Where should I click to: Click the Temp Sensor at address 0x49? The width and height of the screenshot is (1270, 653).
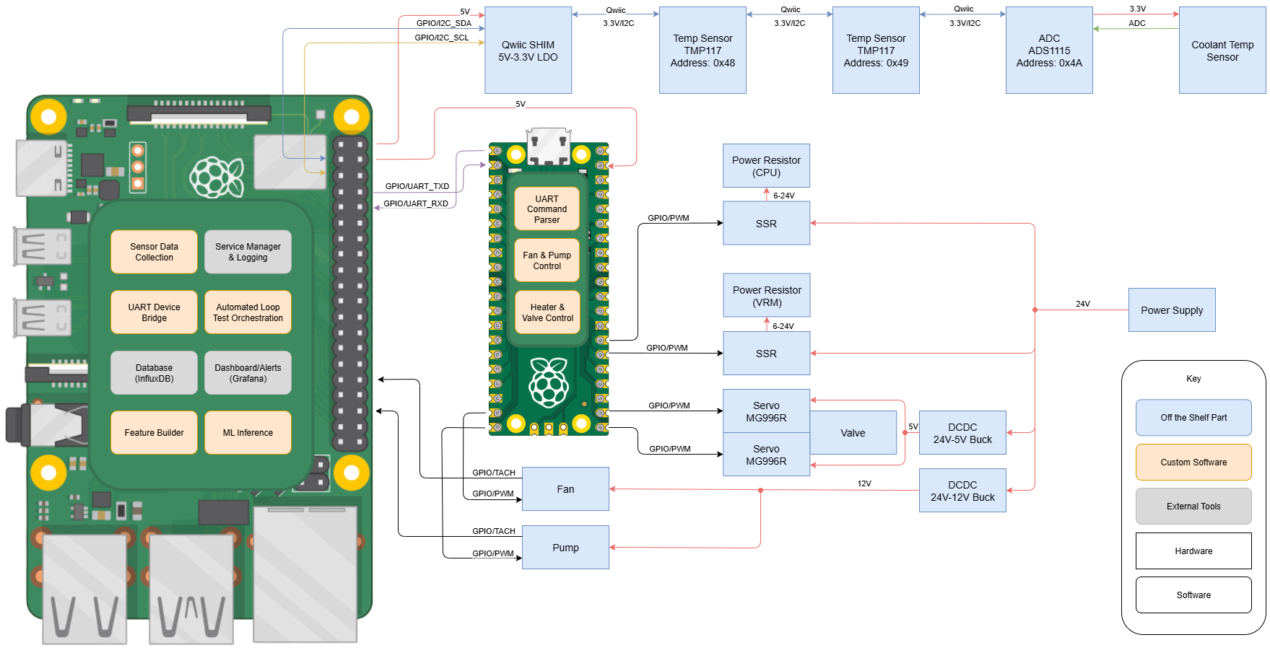click(x=876, y=51)
